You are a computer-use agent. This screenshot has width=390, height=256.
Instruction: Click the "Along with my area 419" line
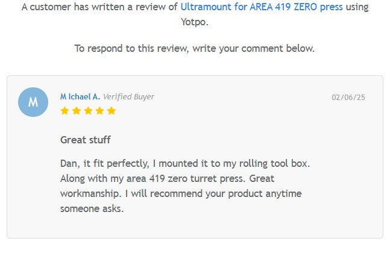[167, 178]
